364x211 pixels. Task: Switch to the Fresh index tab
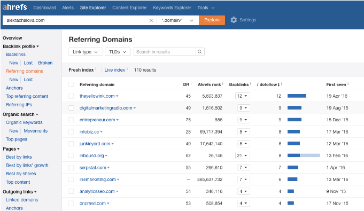click(x=81, y=70)
